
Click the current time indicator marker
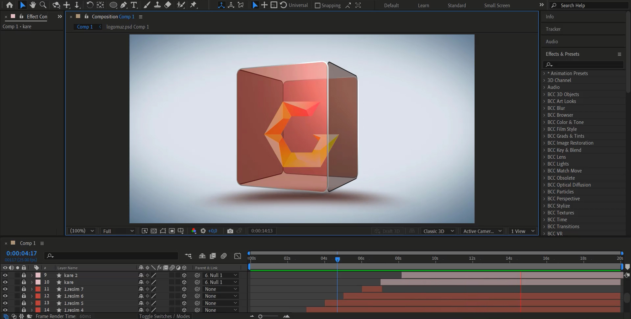click(338, 260)
